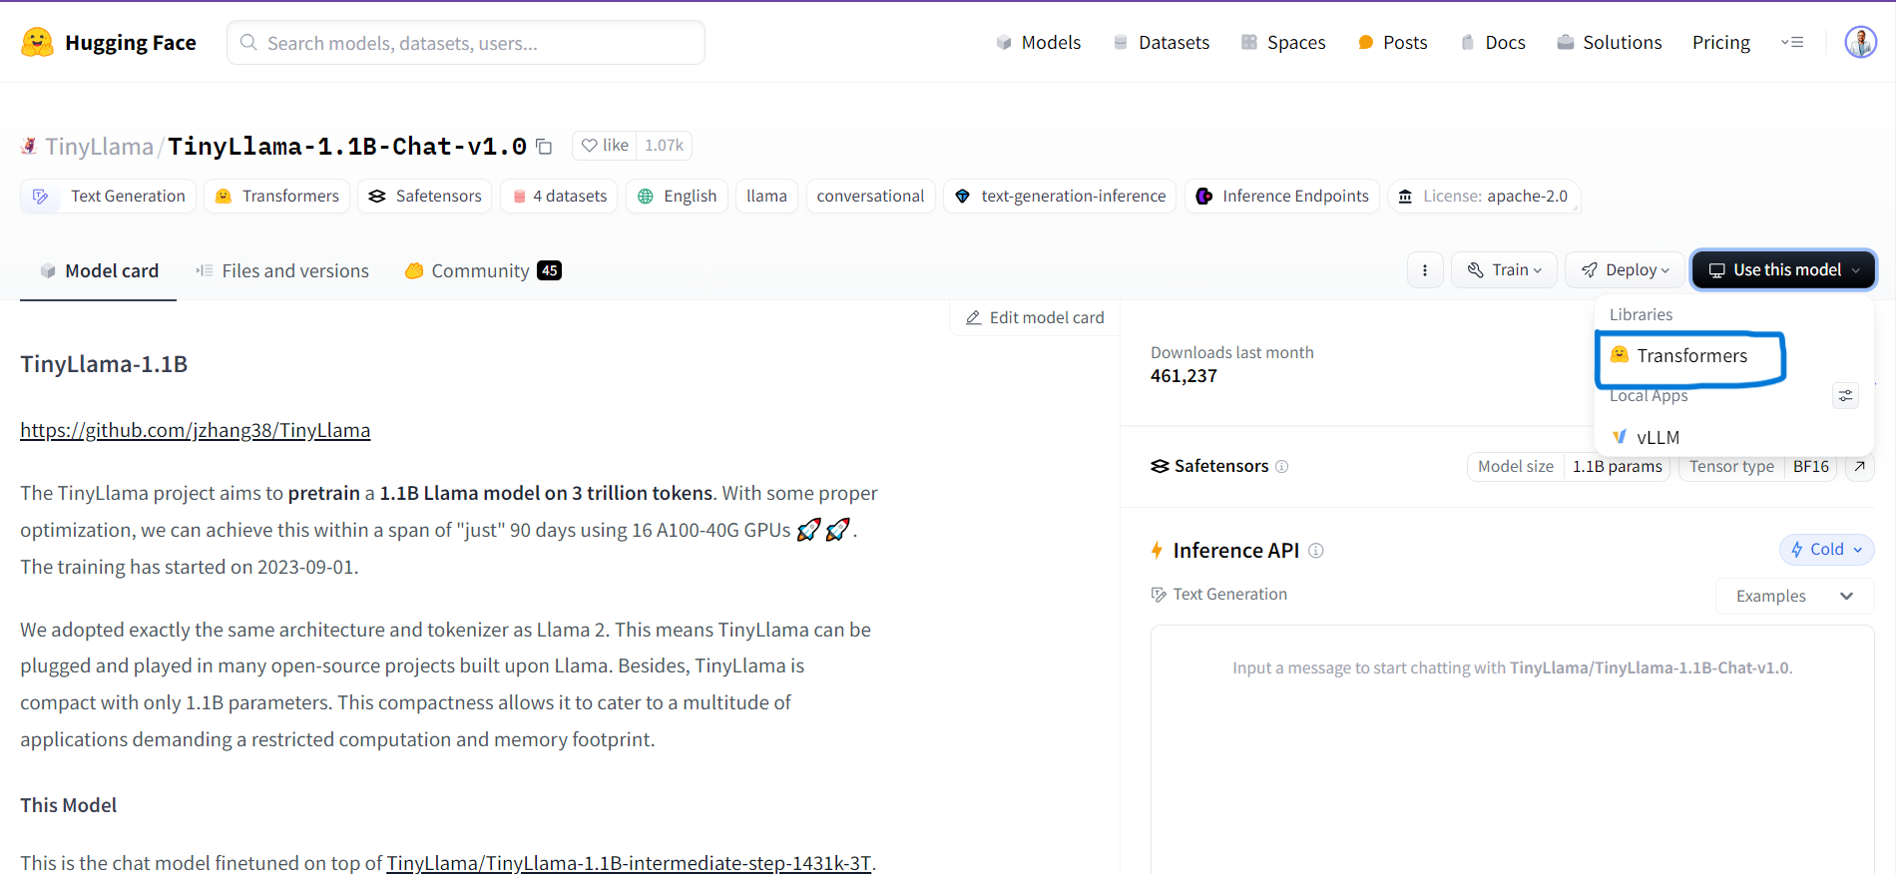Click Edit model card
Screen dimensions: 1896x874
1035,317
